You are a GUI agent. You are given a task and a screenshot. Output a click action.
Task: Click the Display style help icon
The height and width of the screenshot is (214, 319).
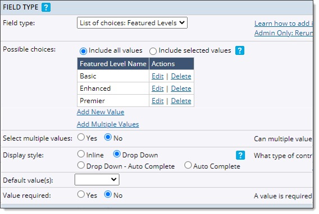(240, 155)
